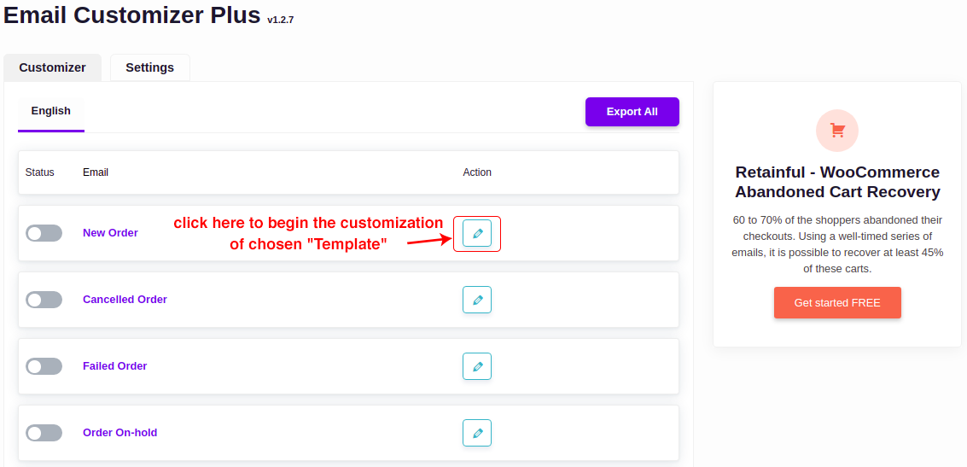Click the Retainful Abandoned Cart Recovery heading
Viewport: 967px width, 467px height.
click(837, 182)
